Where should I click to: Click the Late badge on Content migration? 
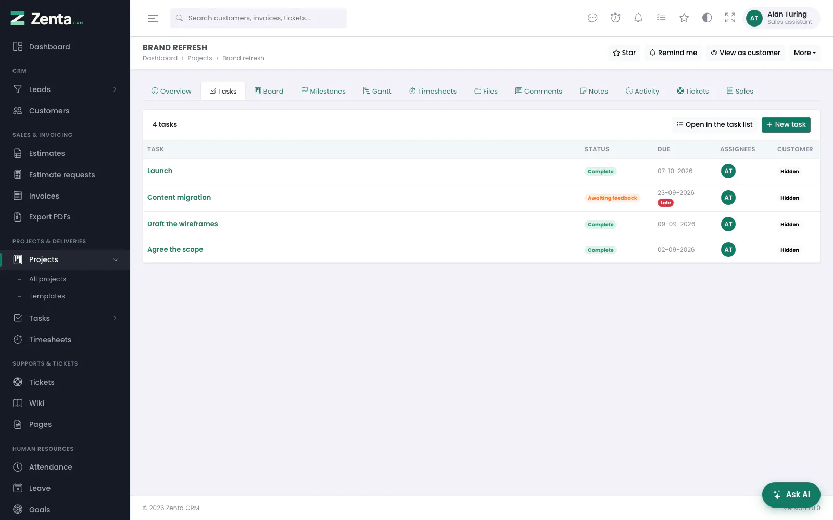(x=665, y=203)
